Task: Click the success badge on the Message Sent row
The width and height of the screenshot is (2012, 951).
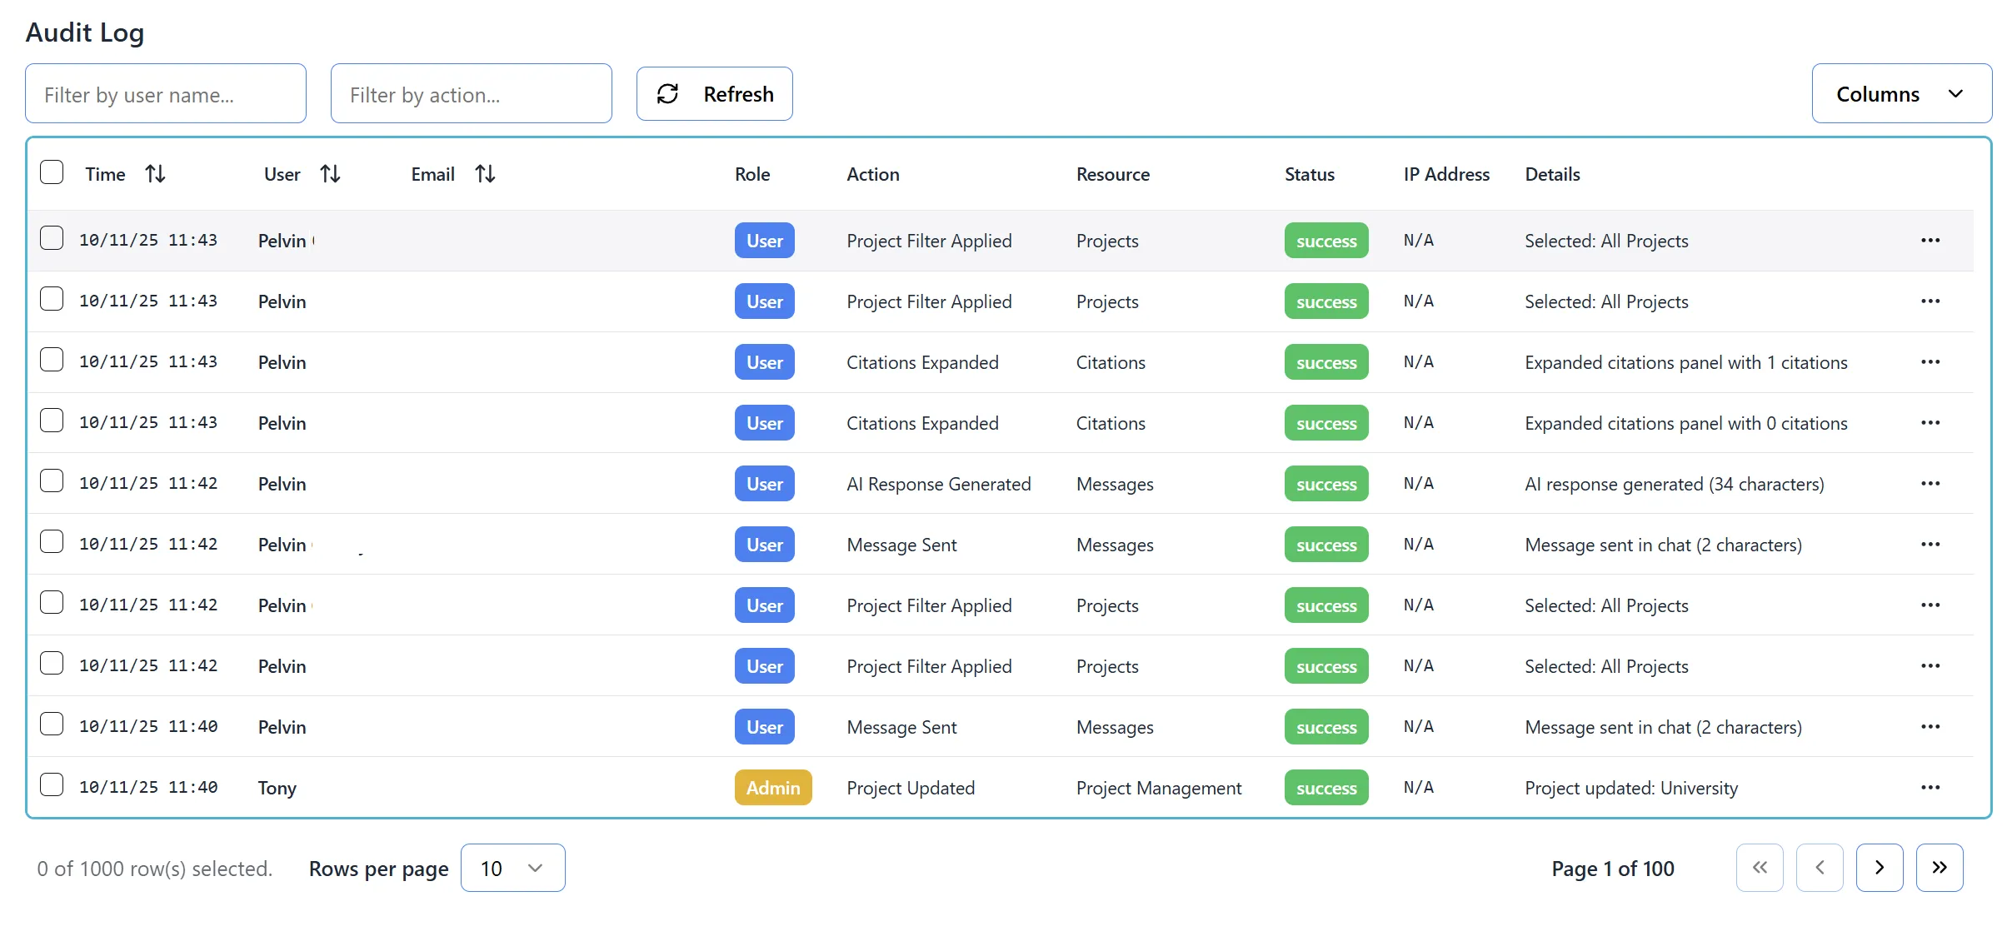Action: [1326, 544]
